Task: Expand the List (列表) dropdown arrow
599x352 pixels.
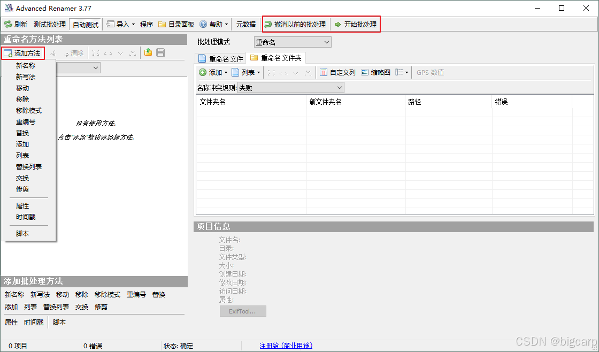Action: coord(259,72)
